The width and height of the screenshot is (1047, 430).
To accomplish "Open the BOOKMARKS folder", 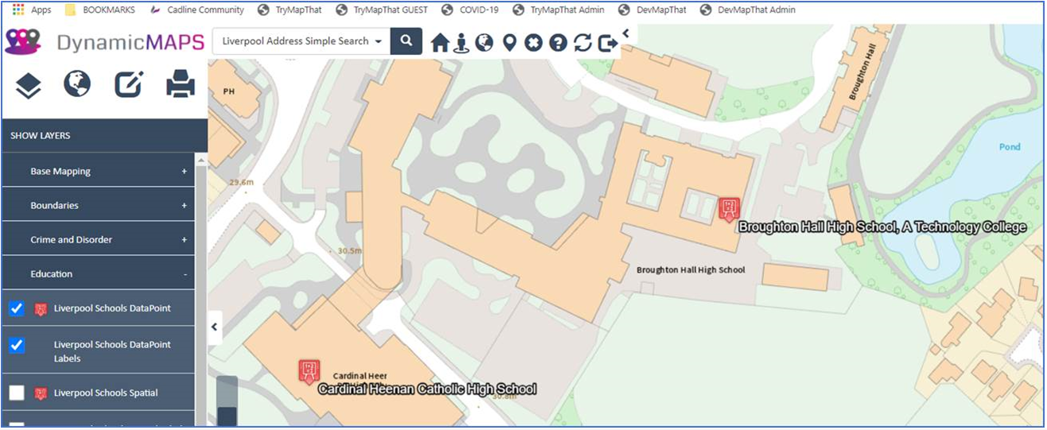I will coord(99,10).
